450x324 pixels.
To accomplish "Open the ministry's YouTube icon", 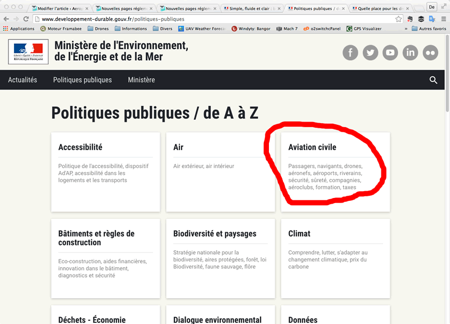I will [x=390, y=52].
